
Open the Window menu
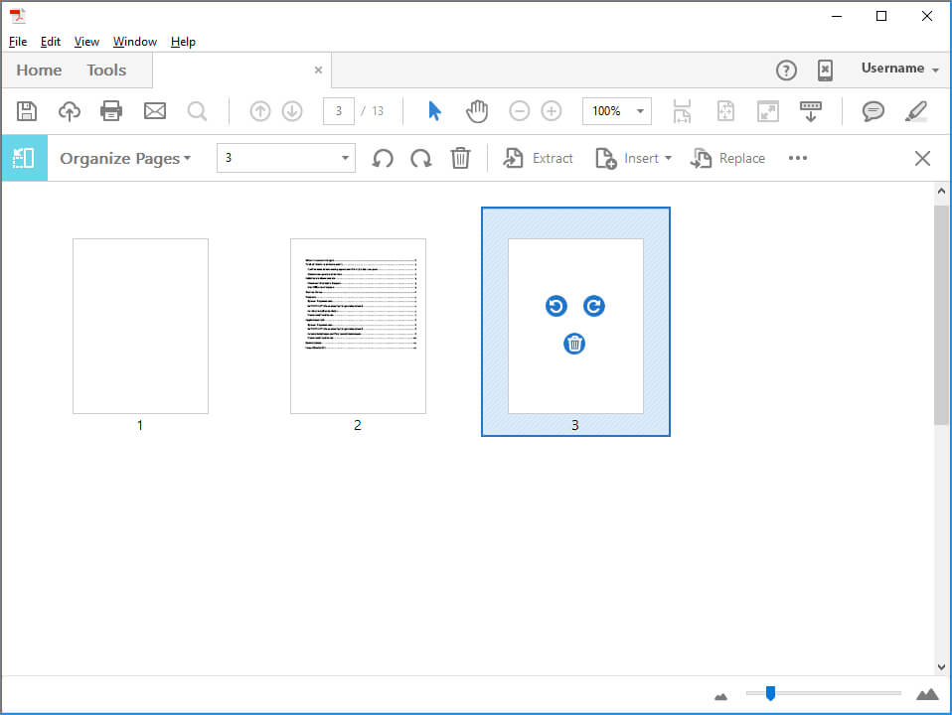pos(134,42)
